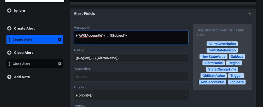Click the help icon beside Message label
The width and height of the screenshot is (263, 107).
(88, 28)
